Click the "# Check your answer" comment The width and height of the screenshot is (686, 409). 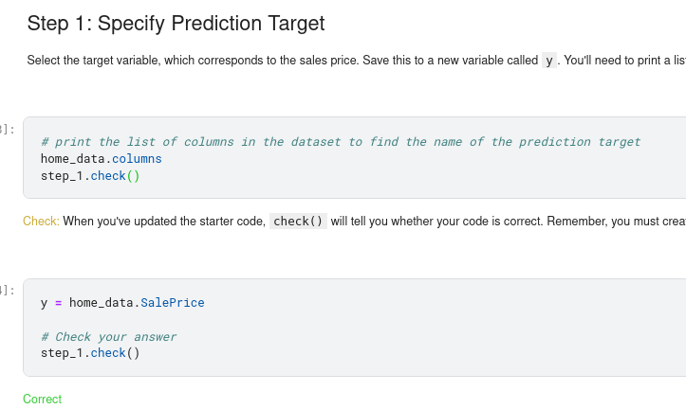click(x=108, y=337)
